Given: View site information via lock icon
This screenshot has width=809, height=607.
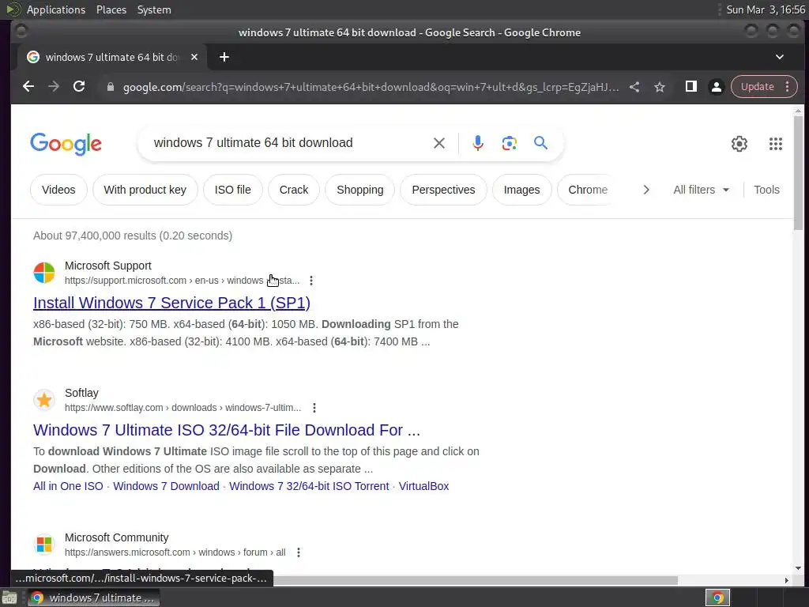Looking at the screenshot, I should tap(110, 87).
